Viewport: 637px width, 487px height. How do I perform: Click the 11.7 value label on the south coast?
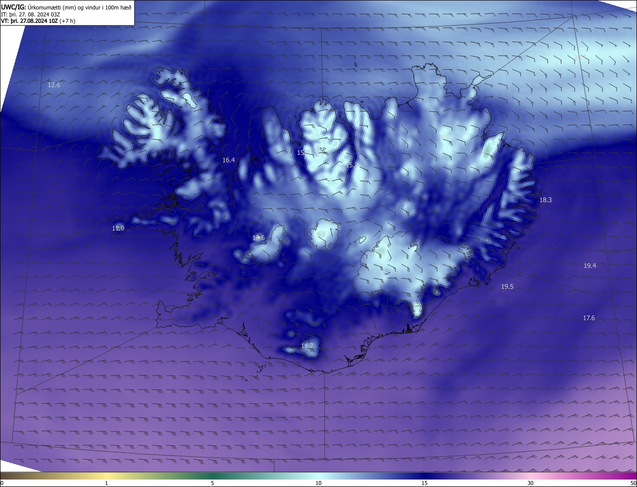(307, 346)
